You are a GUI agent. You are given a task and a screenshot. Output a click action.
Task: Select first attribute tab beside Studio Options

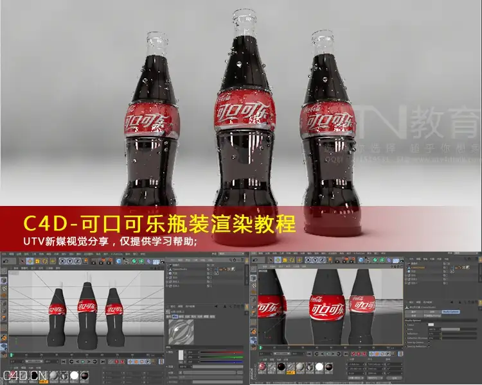point(414,312)
